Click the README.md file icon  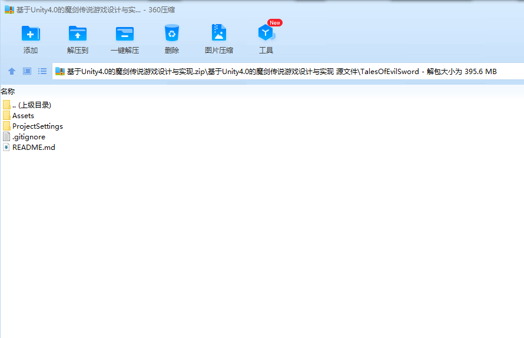[6, 147]
